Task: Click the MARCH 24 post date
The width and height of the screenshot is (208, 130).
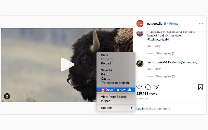Action: click(x=142, y=98)
